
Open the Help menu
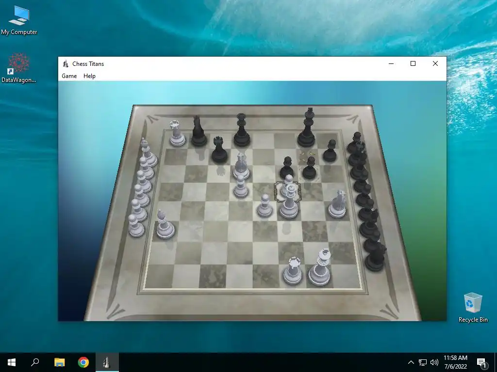tap(89, 76)
